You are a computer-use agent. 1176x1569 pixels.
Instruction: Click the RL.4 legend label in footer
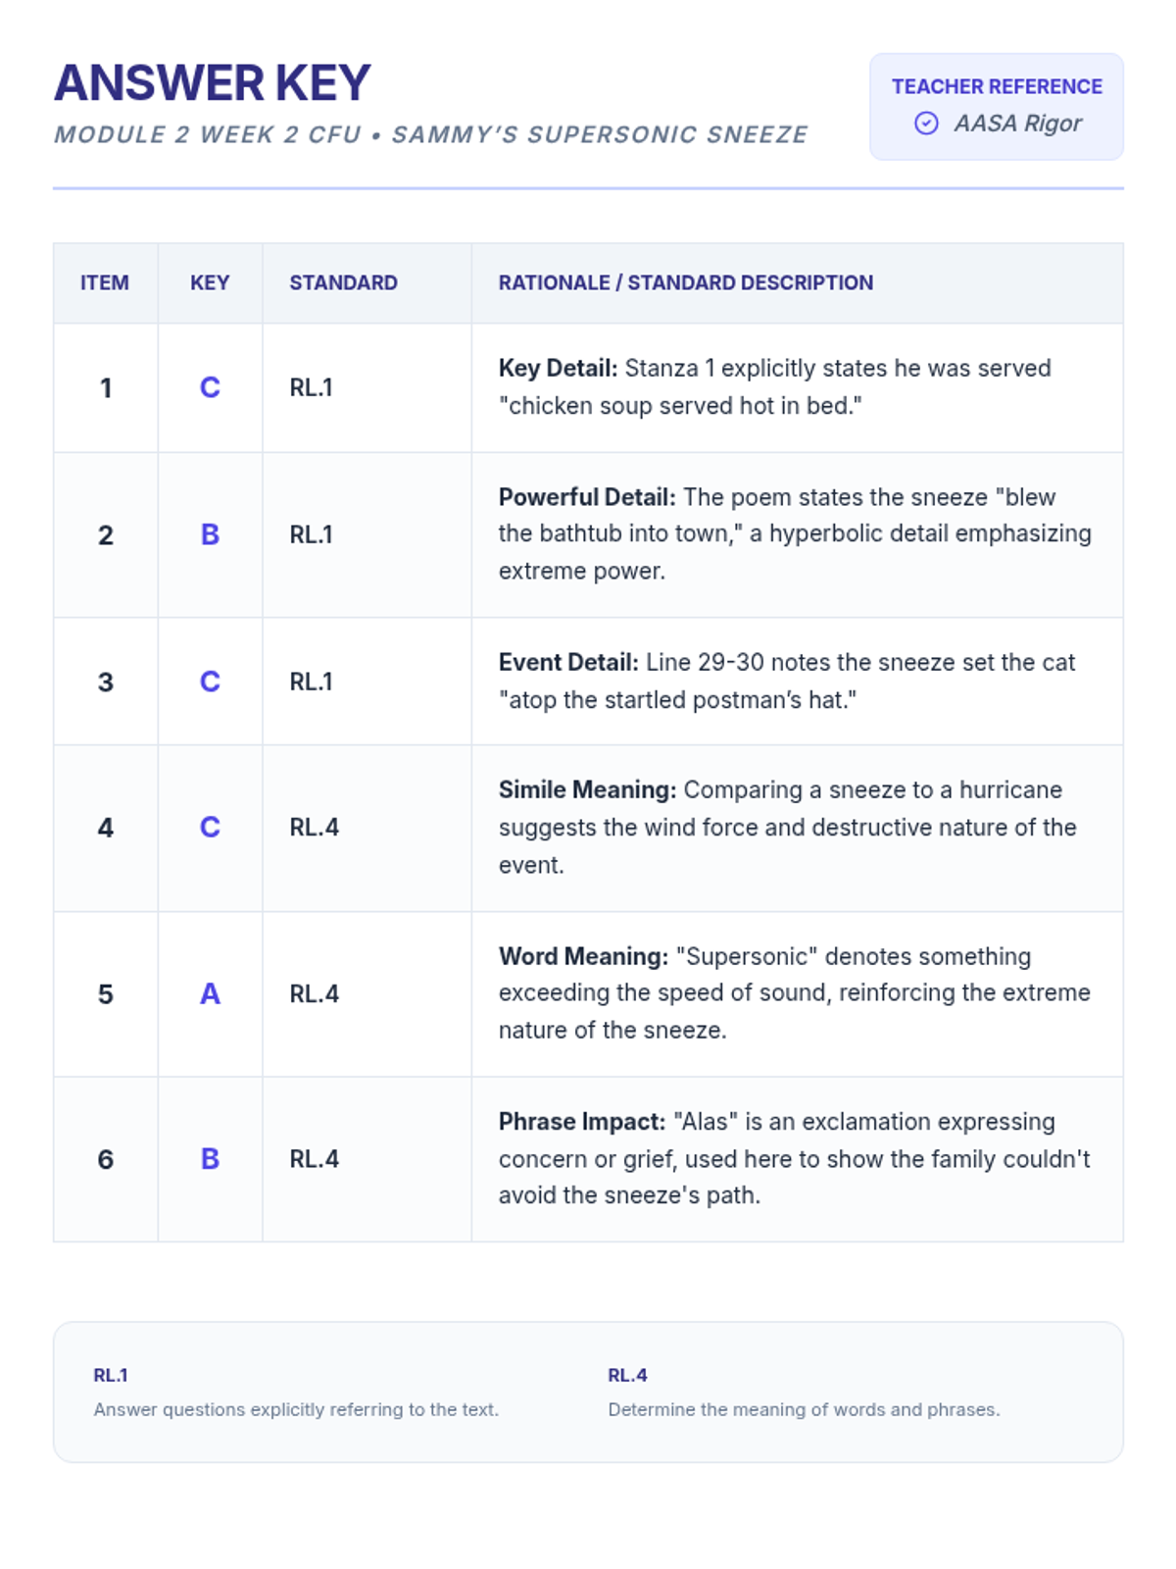pyautogui.click(x=627, y=1376)
